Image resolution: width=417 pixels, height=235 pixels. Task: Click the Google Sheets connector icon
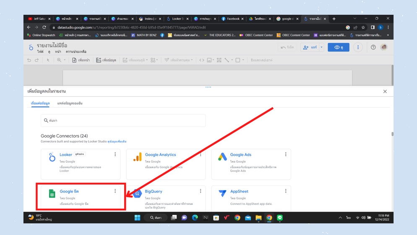pyautogui.click(x=52, y=193)
